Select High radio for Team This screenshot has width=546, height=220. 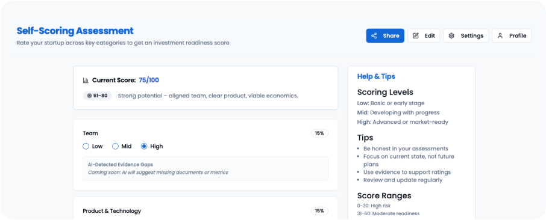[x=144, y=146]
